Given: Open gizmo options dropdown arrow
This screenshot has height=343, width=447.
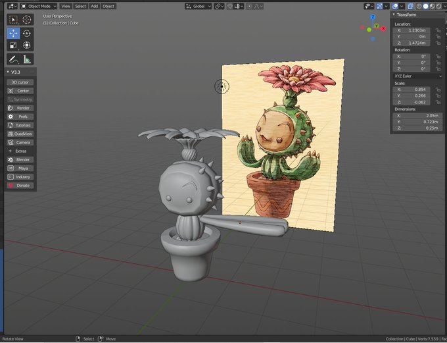Looking at the screenshot, I should (387, 6).
